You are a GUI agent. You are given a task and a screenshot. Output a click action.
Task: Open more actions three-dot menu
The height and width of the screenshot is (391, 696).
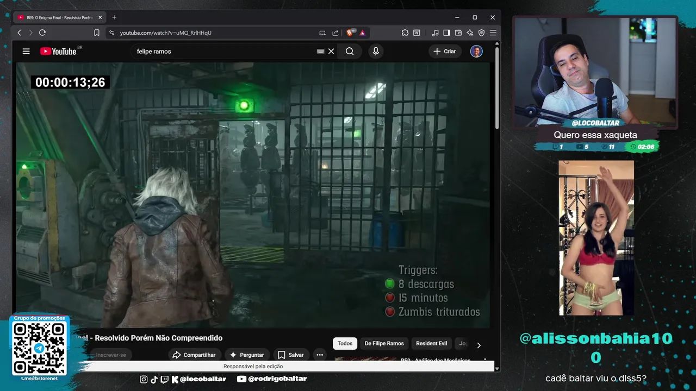[320, 355]
